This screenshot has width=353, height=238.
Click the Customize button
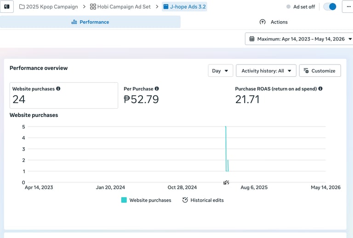320,71
